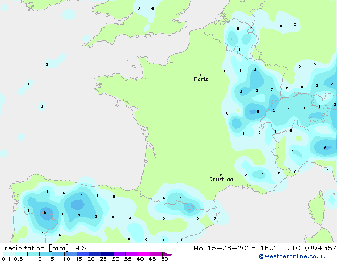Click the '25' legend scale label
337x261 pixels.
click(103, 259)
